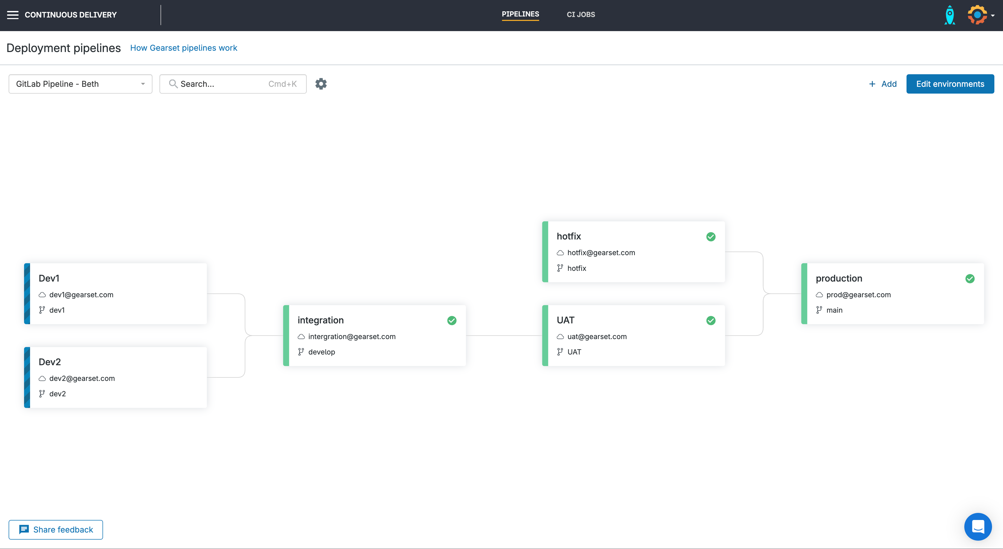Click Edit environments button
Screen dimensions: 1003x549
(x=950, y=84)
